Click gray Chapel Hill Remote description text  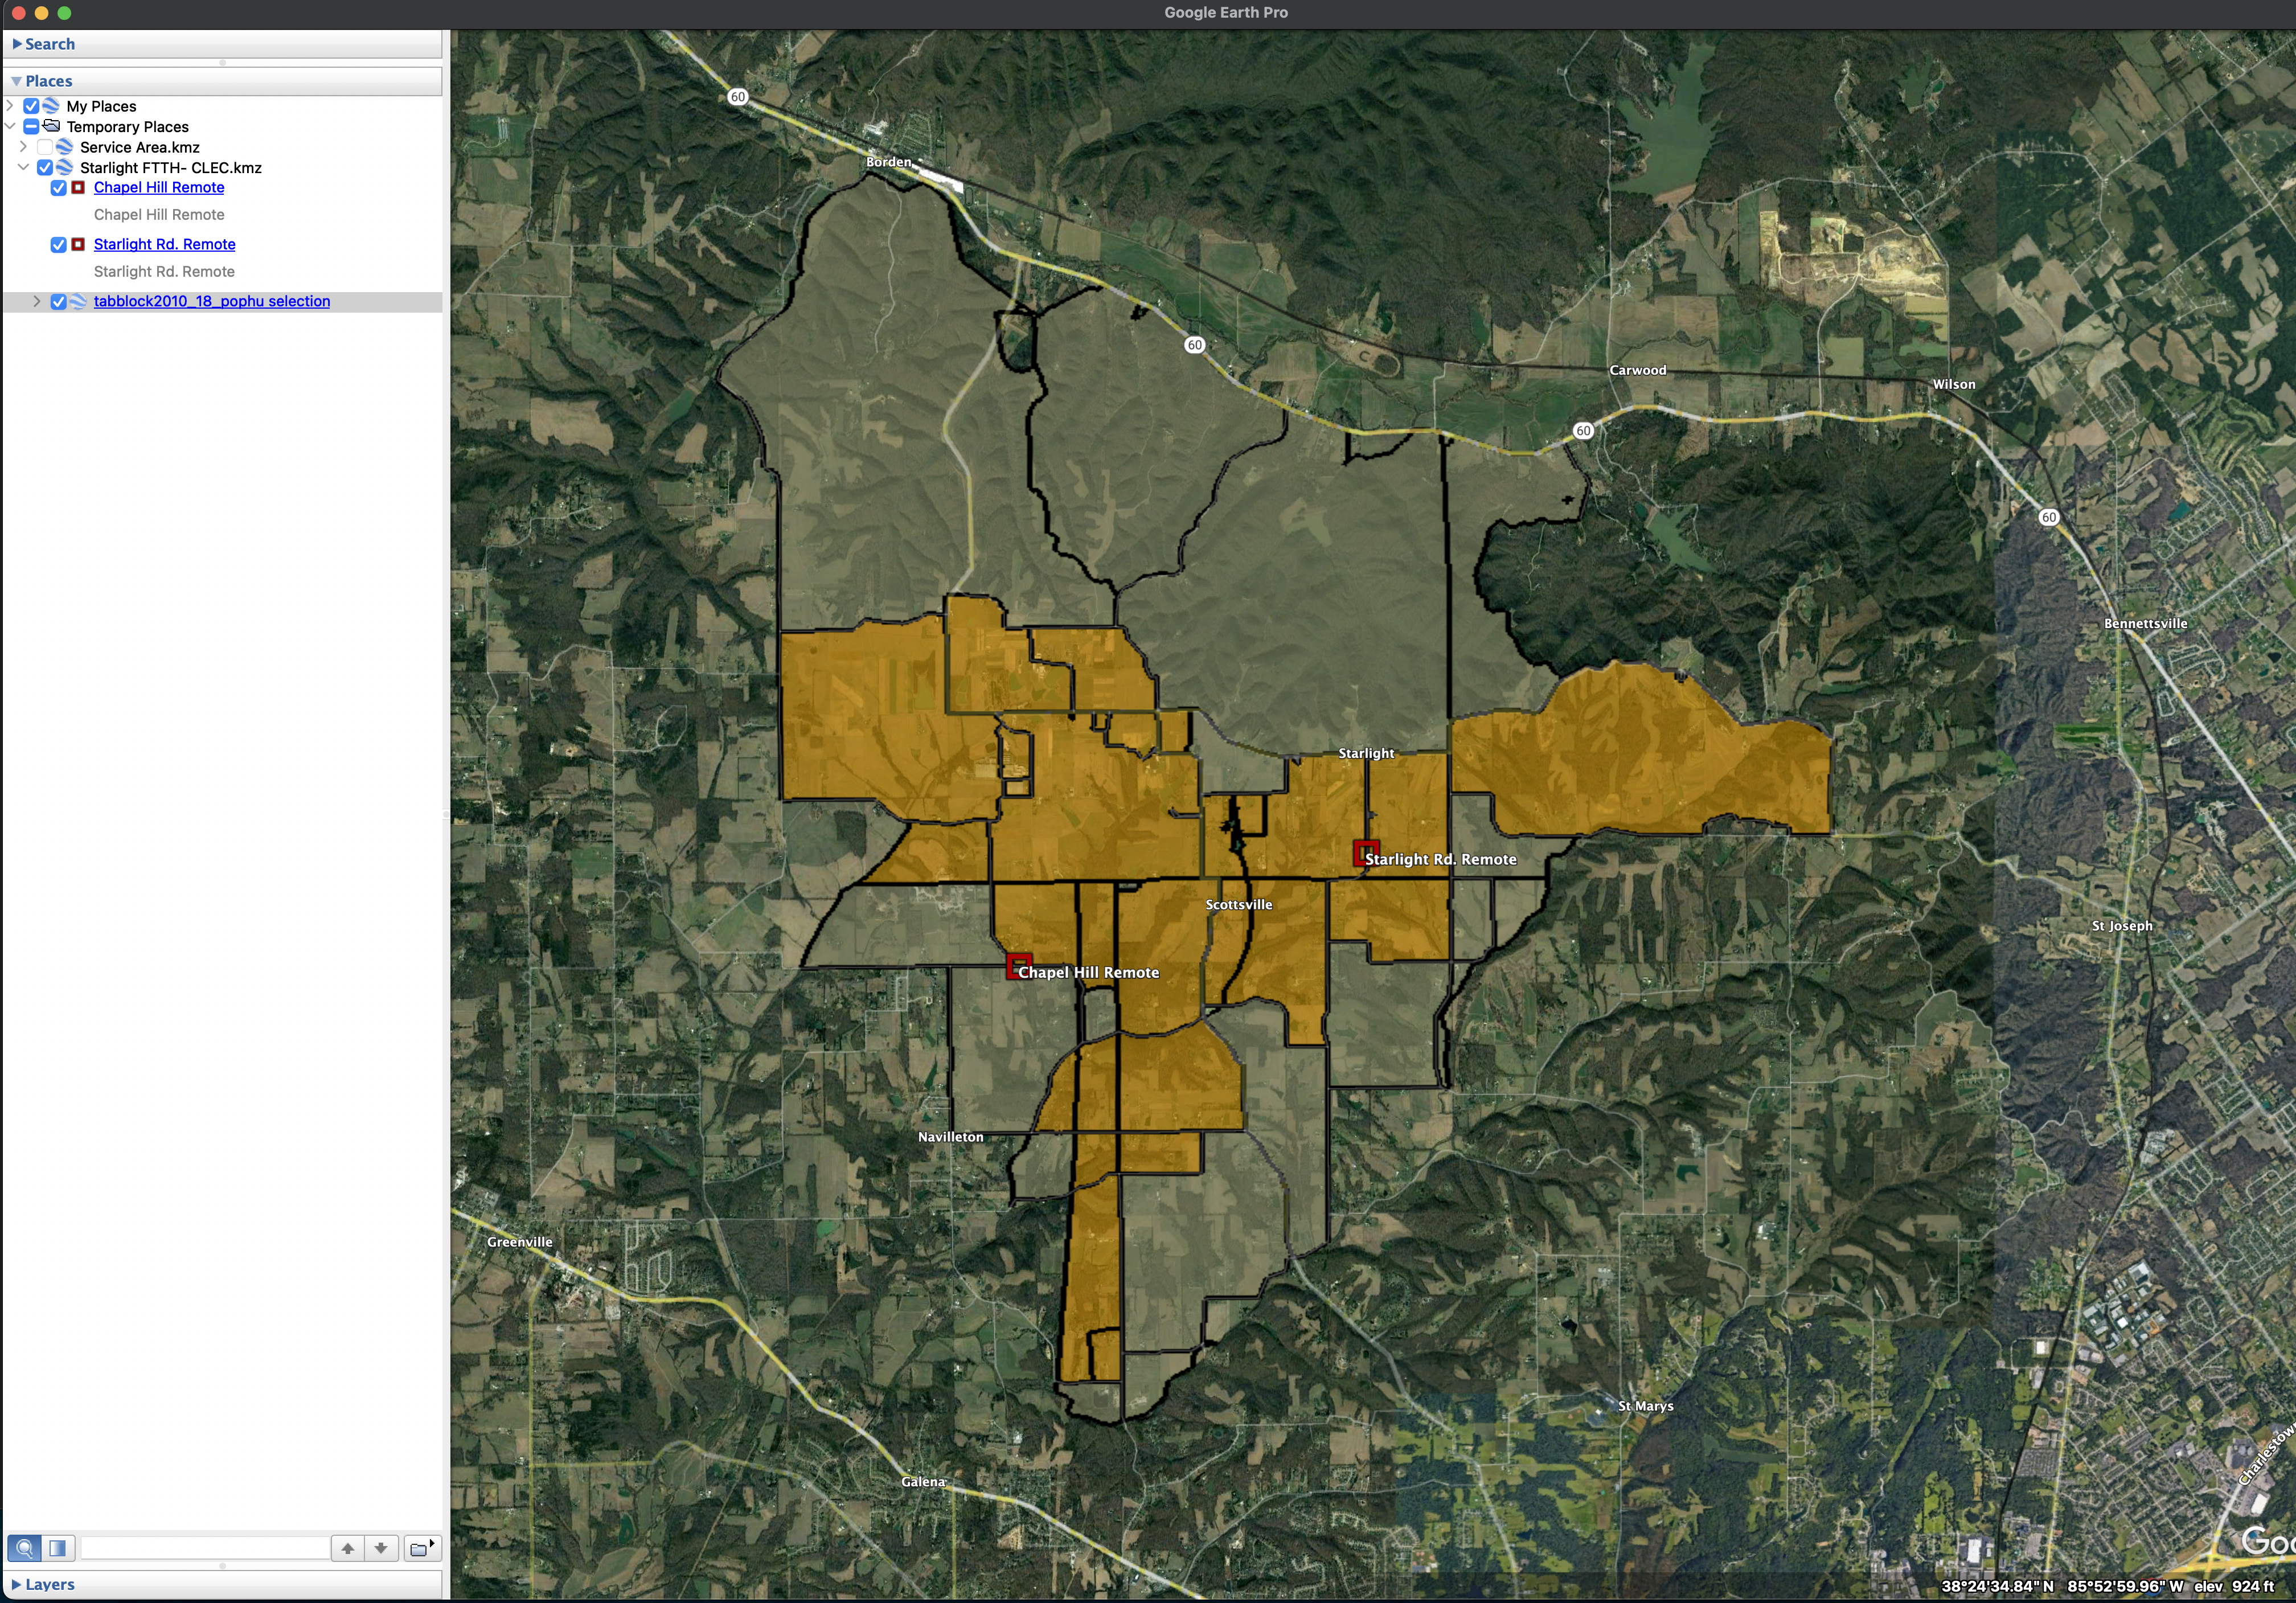[159, 215]
